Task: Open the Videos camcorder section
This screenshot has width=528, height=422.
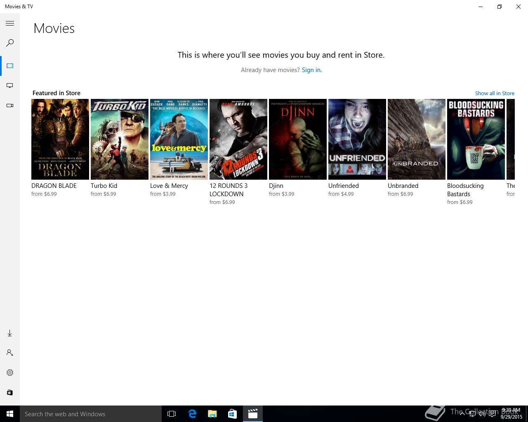Action: [x=10, y=105]
